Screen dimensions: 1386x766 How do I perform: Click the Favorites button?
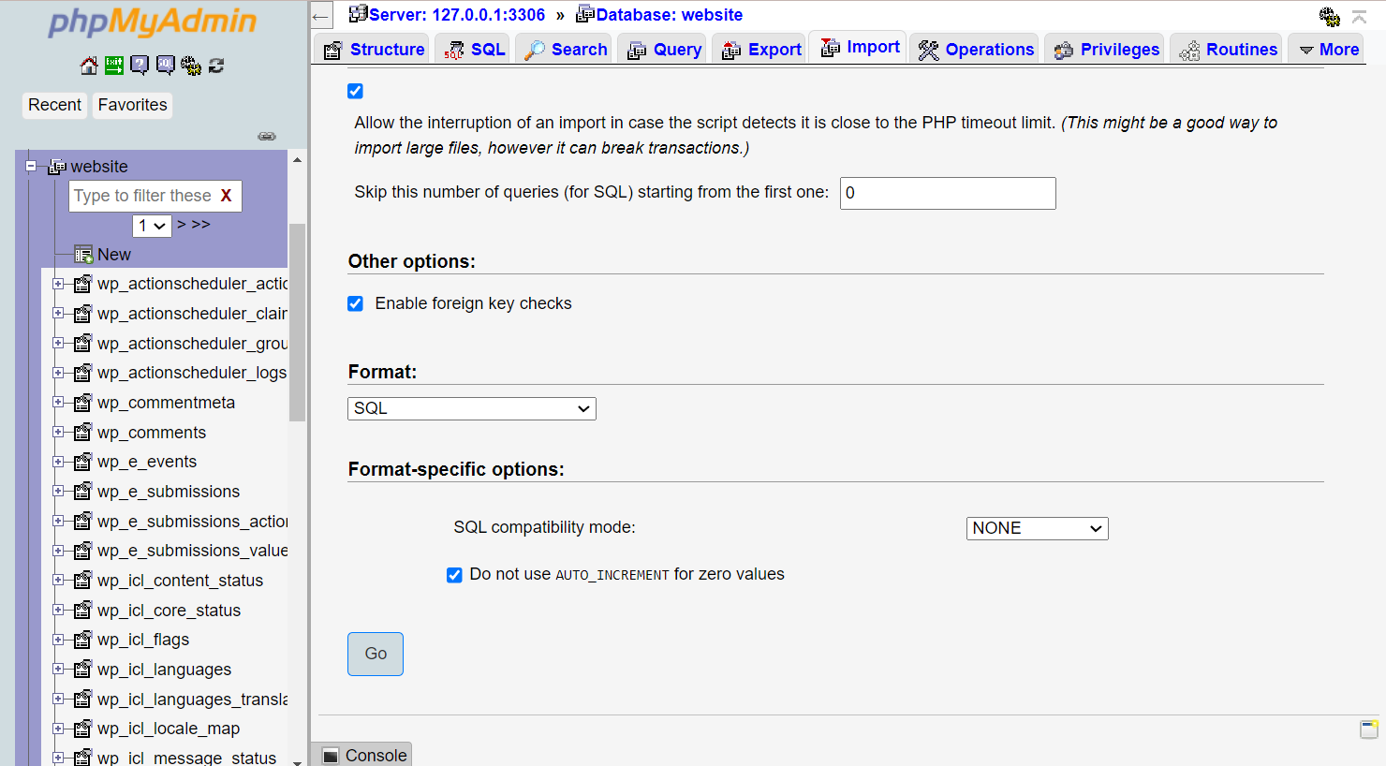coord(132,105)
